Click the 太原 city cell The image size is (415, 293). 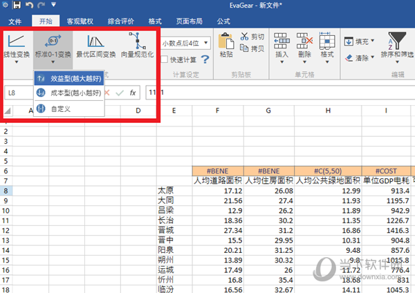174,191
